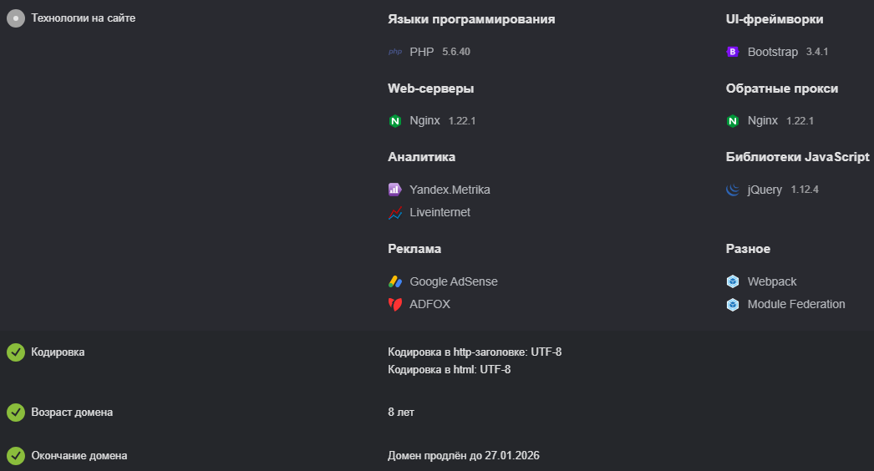The height and width of the screenshot is (471, 874).
Task: Open the Google AdSense technology link
Action: coord(453,281)
